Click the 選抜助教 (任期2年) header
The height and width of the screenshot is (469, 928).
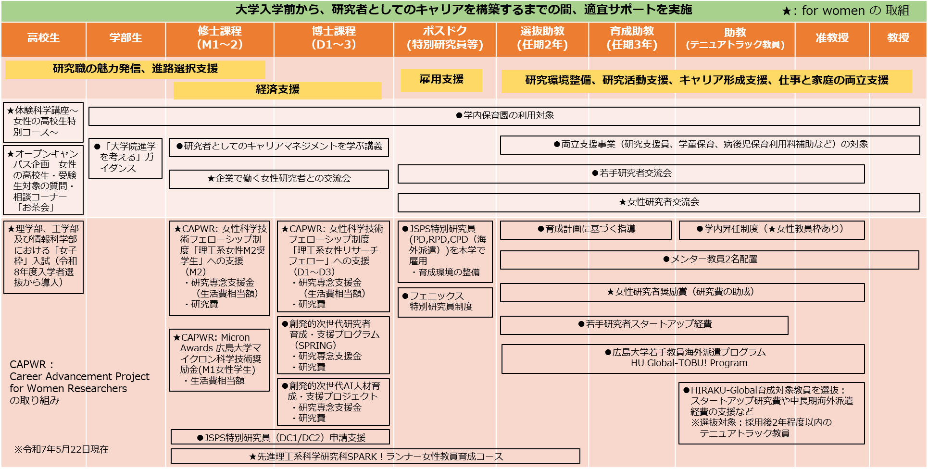click(542, 39)
